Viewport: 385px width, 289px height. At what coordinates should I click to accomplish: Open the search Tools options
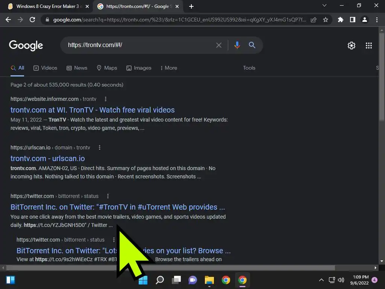(249, 68)
